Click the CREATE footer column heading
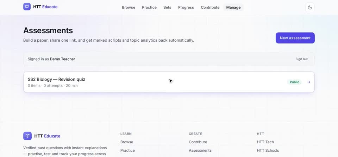 point(195,134)
